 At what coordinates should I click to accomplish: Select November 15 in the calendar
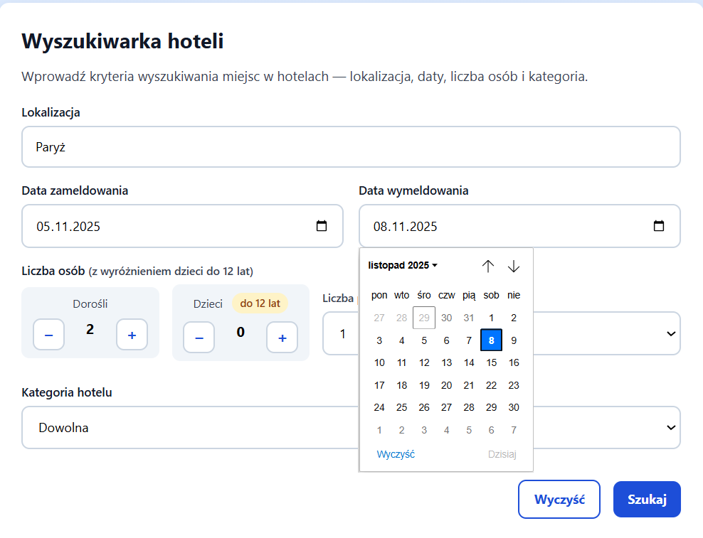[x=491, y=362]
